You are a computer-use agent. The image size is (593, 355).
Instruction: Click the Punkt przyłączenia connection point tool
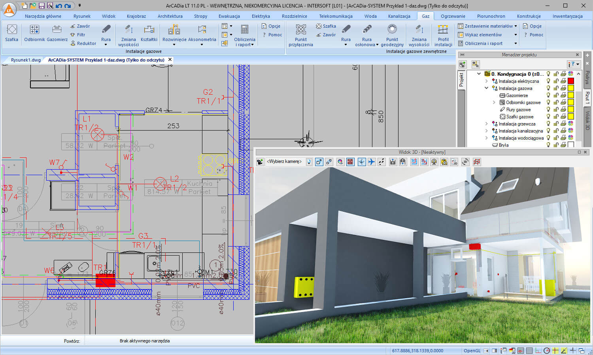pos(301,35)
